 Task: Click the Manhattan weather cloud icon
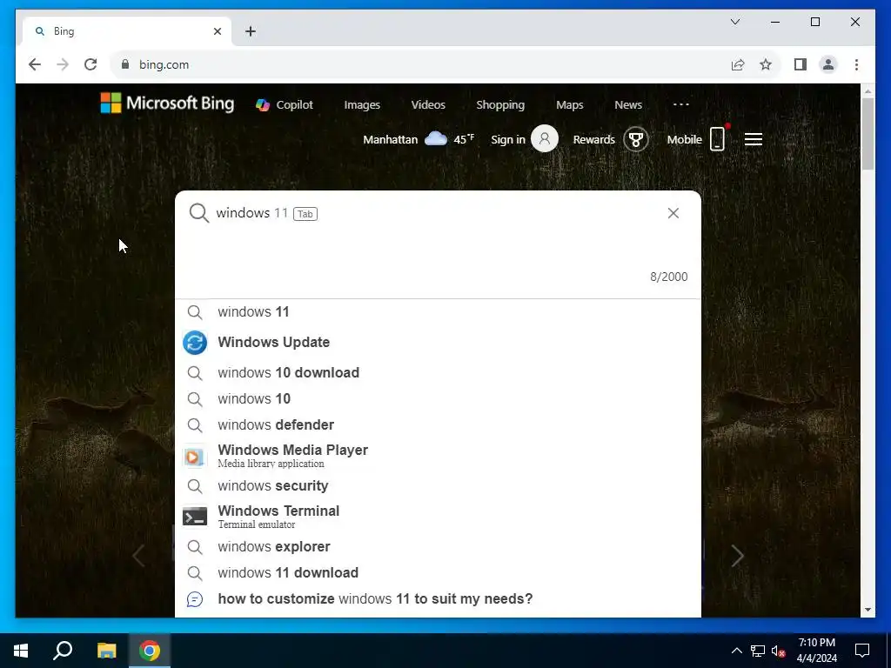point(436,138)
